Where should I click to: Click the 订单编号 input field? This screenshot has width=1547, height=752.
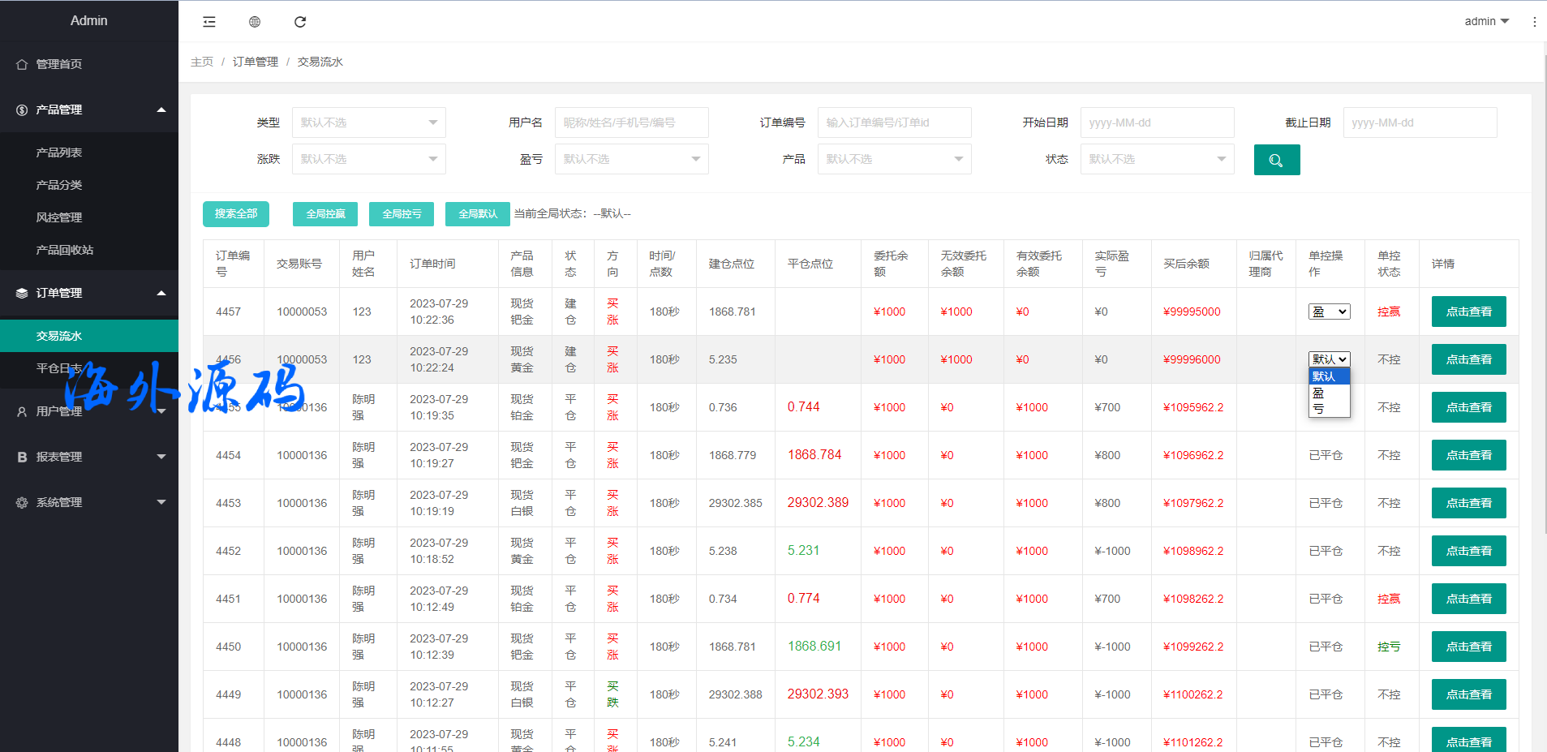[894, 122]
